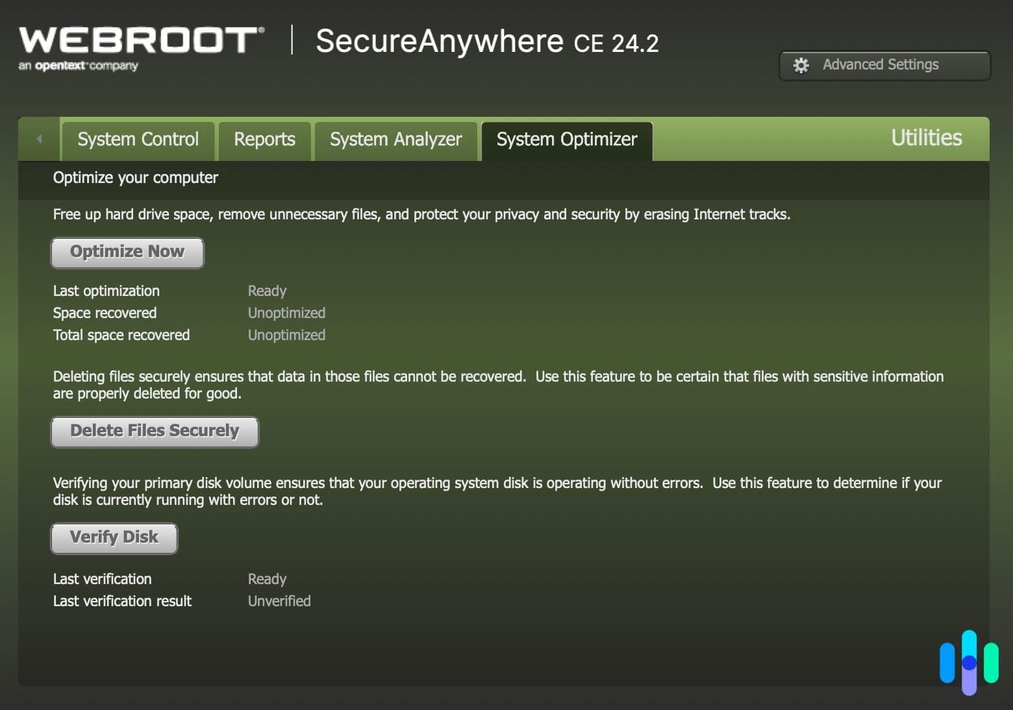Click the Utilities header label
Viewport: 1013px width, 710px height.
click(926, 138)
